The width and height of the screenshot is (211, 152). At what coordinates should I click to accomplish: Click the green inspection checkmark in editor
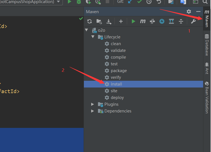(81, 19)
